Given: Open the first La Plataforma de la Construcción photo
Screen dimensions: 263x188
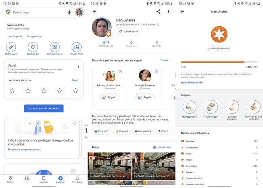Looking at the screenshot, I should coord(110,166).
